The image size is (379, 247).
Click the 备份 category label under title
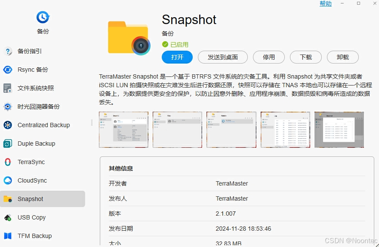[168, 34]
